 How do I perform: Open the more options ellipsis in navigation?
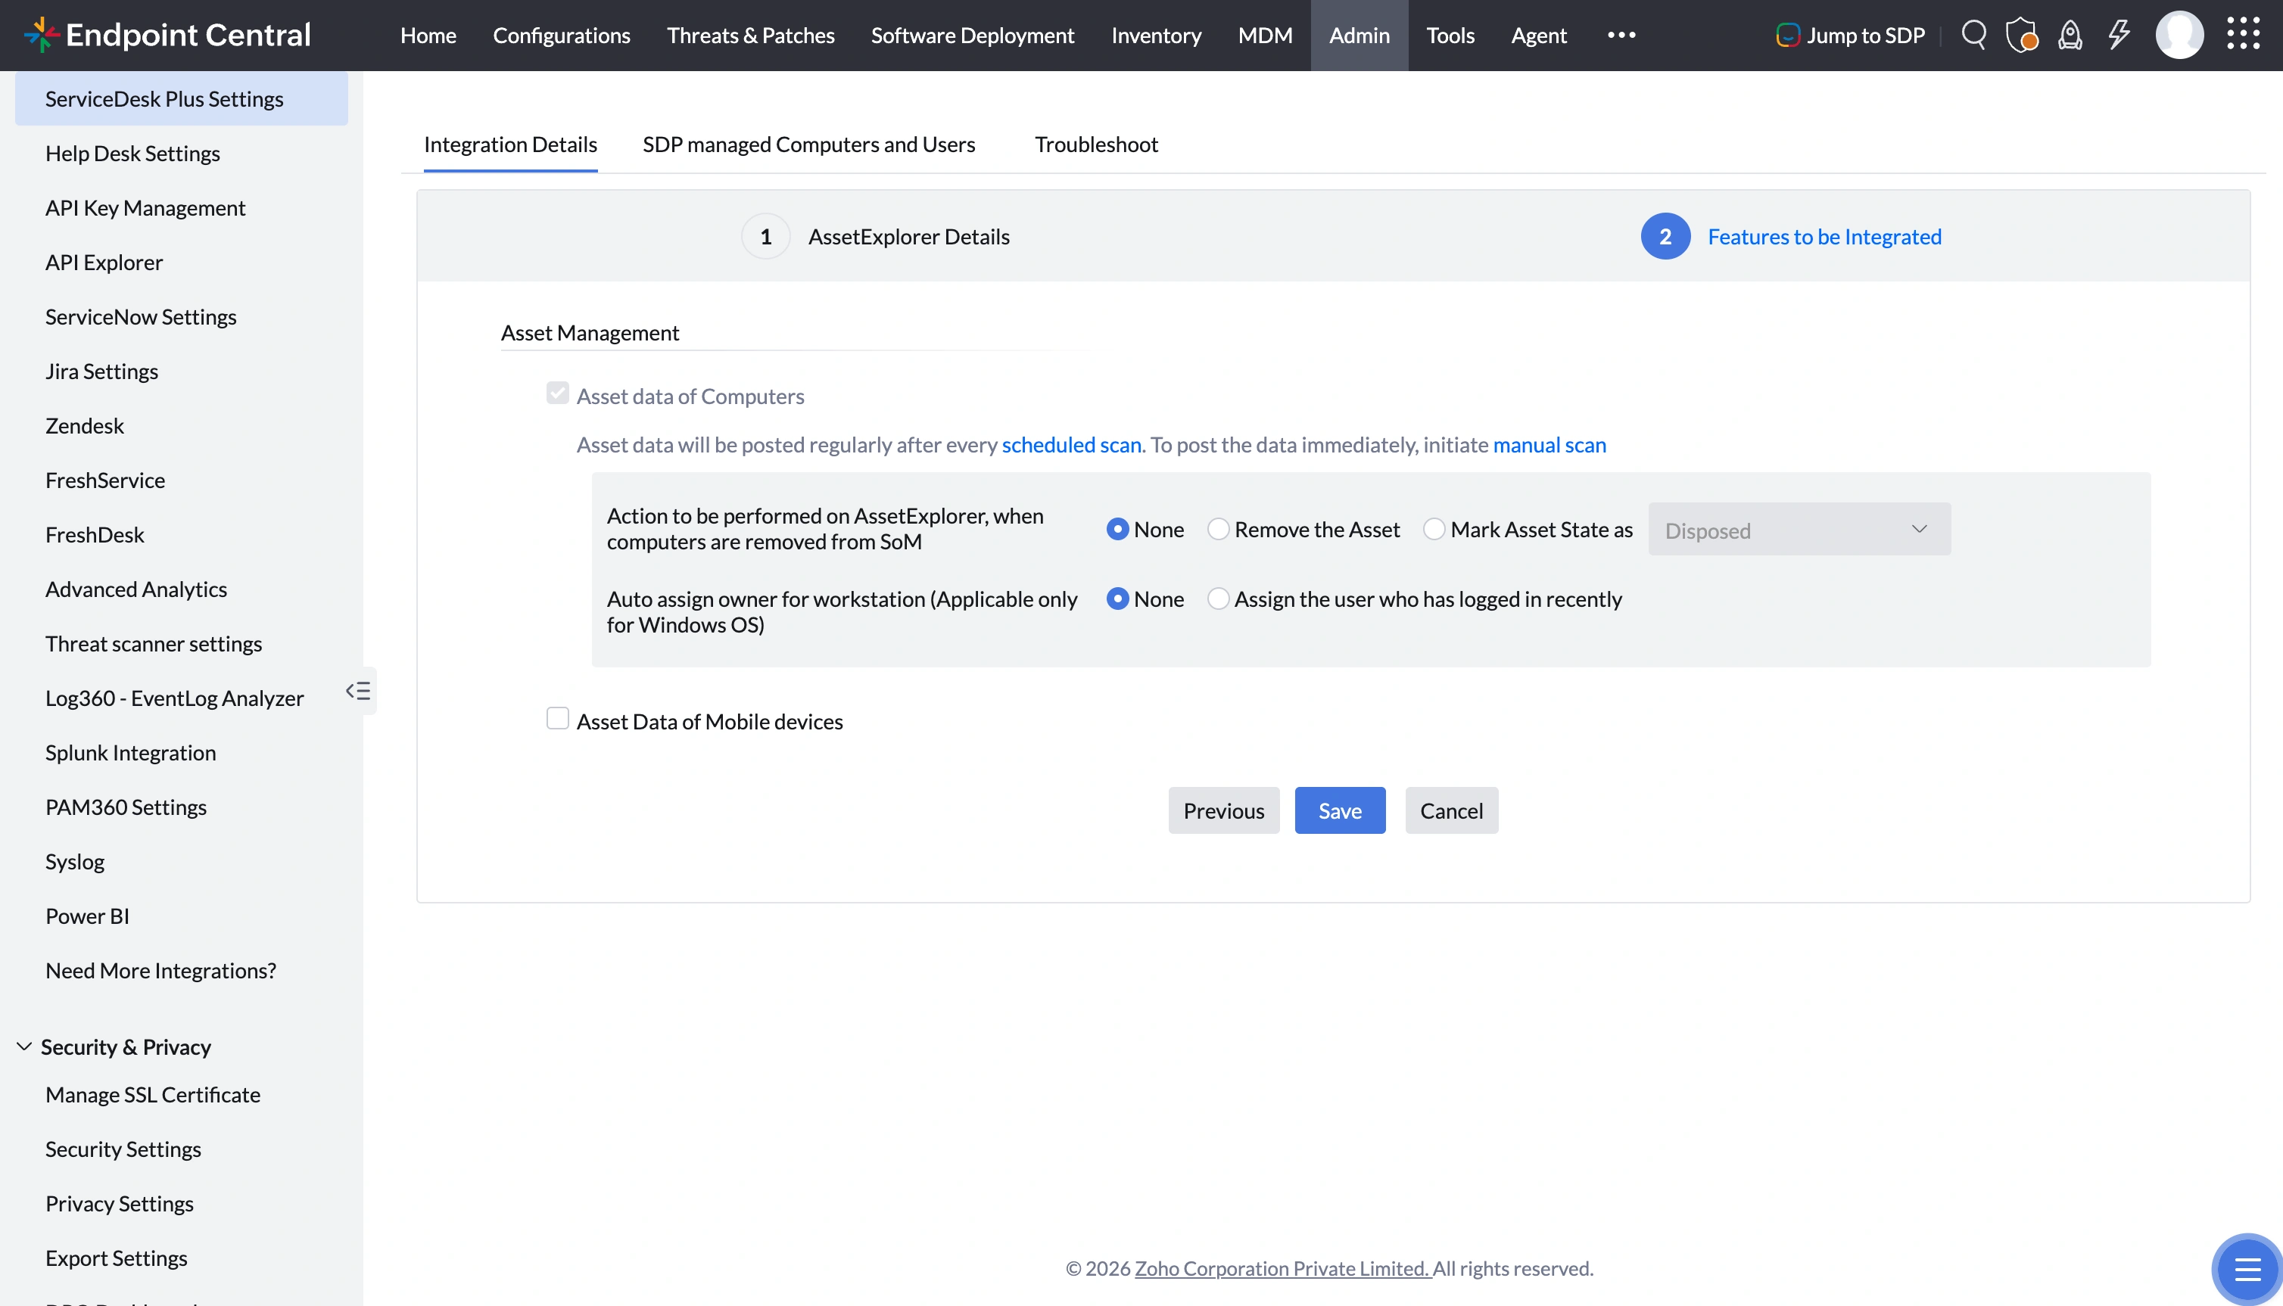(1622, 35)
